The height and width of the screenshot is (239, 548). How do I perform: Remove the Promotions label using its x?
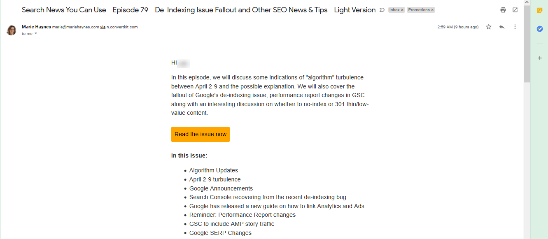tap(432, 10)
